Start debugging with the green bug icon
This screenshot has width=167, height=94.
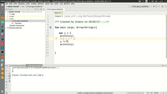point(154,6)
